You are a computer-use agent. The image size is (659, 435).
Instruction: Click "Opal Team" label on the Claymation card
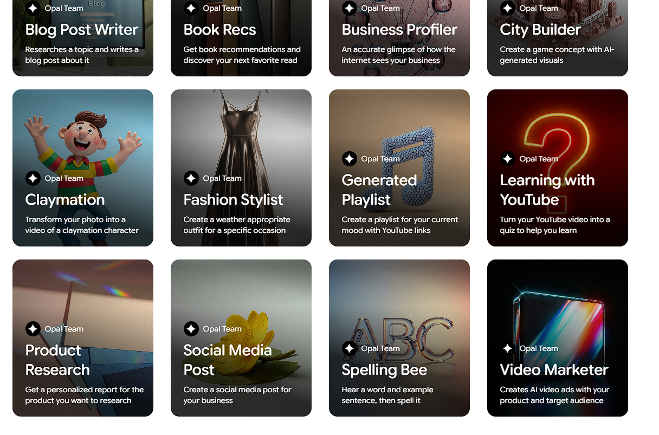[x=64, y=178]
